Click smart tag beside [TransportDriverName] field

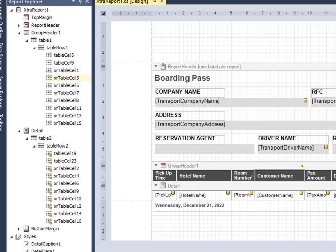pos(326,147)
